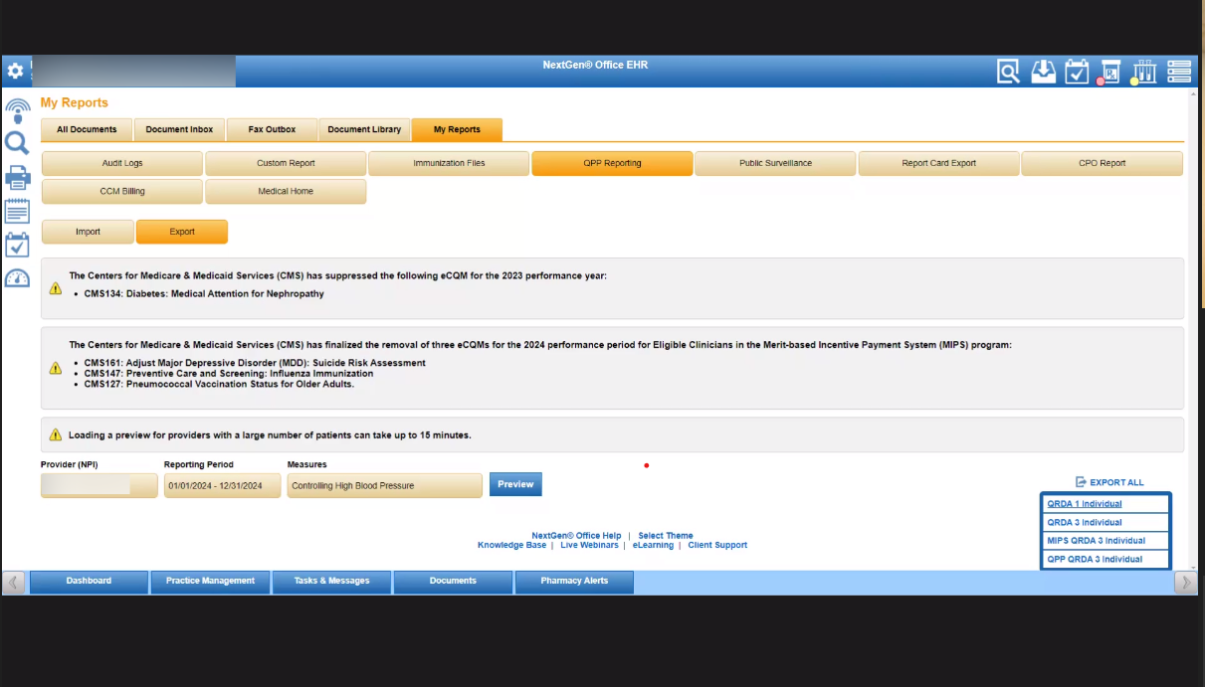Click the document search icon in header

[1009, 72]
